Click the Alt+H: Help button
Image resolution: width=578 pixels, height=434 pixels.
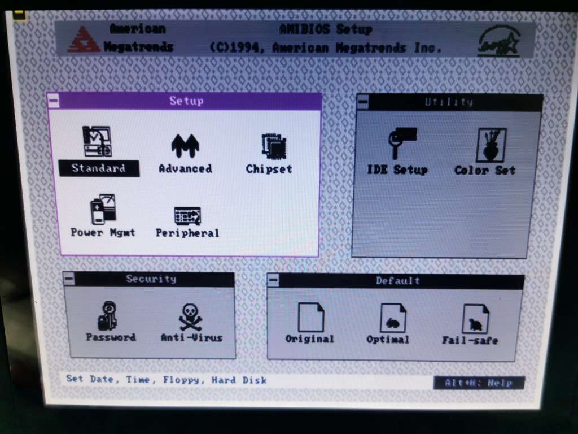click(x=478, y=383)
